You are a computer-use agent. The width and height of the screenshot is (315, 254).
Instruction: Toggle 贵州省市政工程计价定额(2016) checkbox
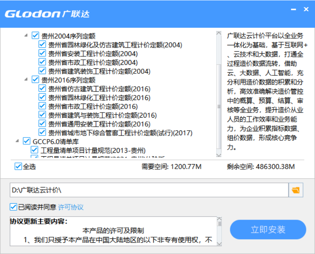(x=42, y=106)
